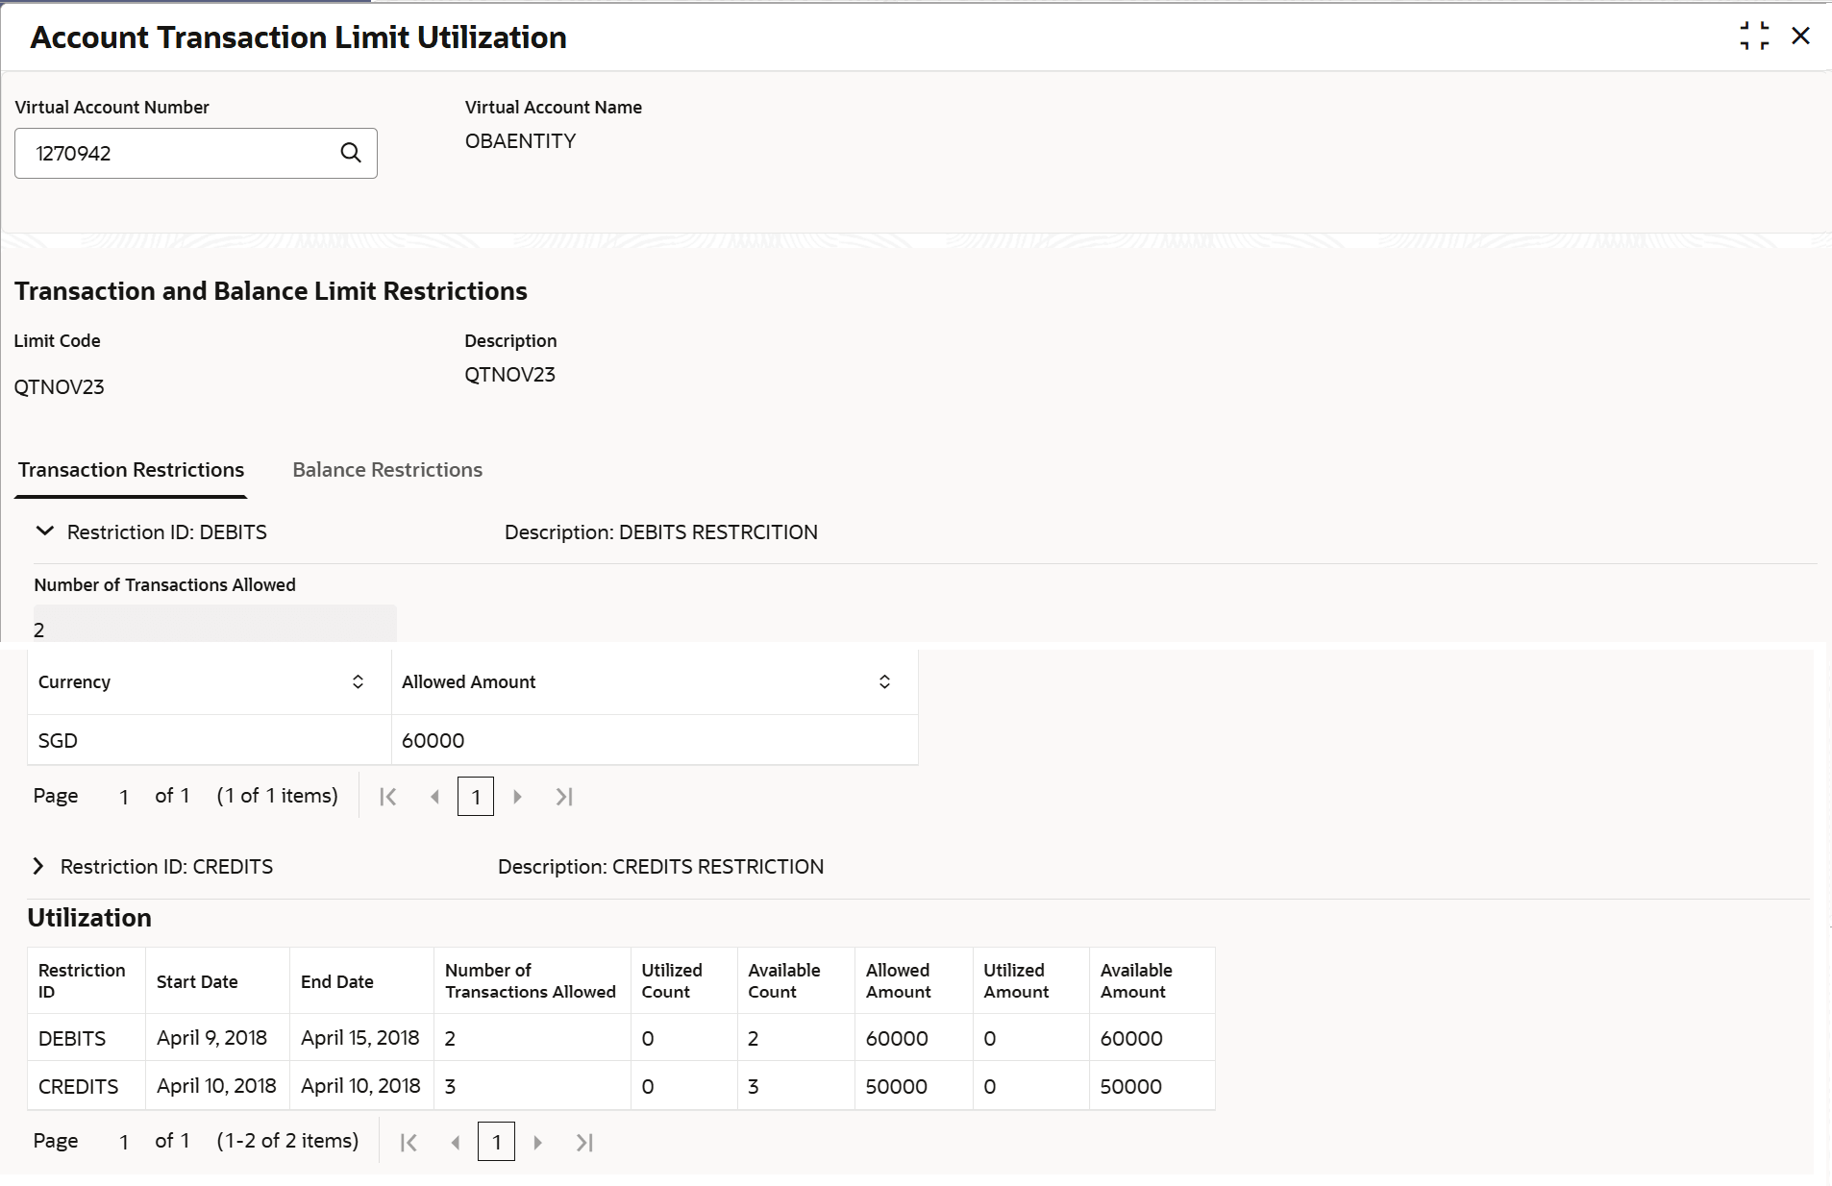1832x1186 pixels.
Task: Go to previous page of the Utilization table
Action: (456, 1142)
